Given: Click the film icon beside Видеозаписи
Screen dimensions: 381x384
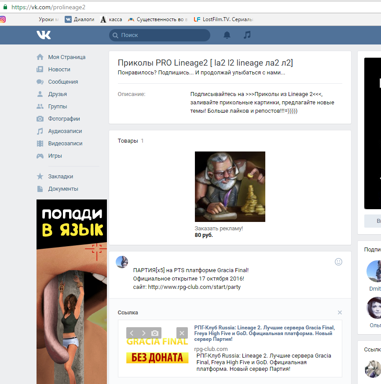Looking at the screenshot, I should (40, 144).
